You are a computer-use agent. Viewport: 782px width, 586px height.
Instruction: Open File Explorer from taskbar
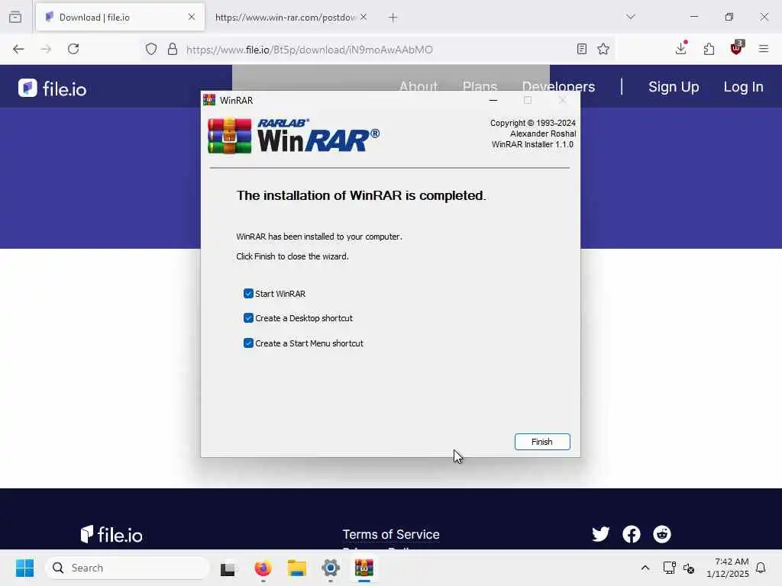coord(297,568)
